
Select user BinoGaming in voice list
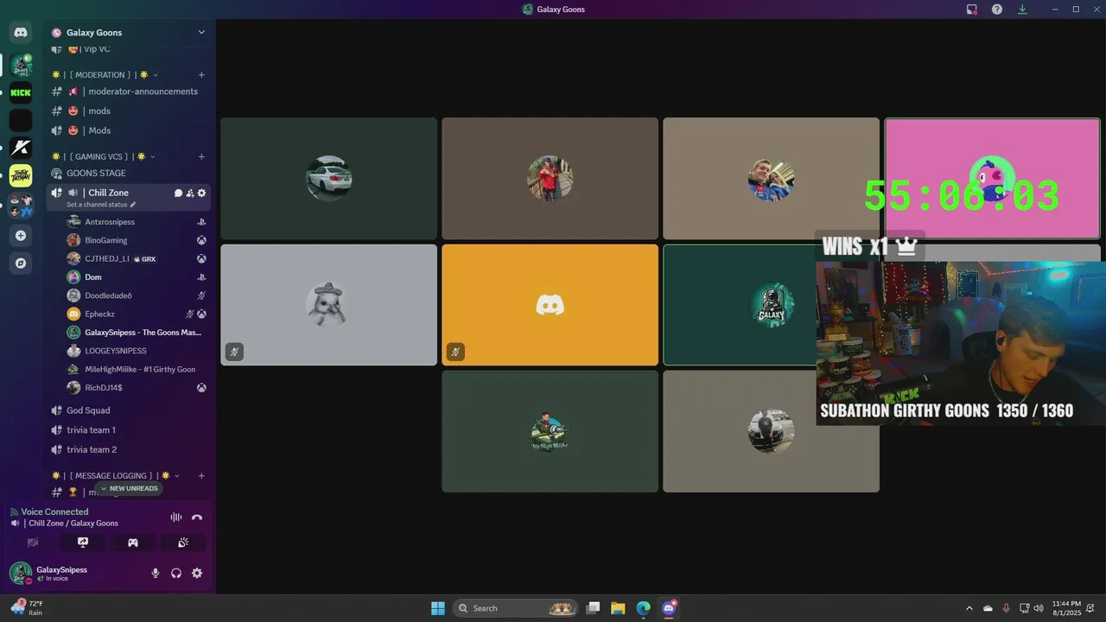pyautogui.click(x=136, y=240)
